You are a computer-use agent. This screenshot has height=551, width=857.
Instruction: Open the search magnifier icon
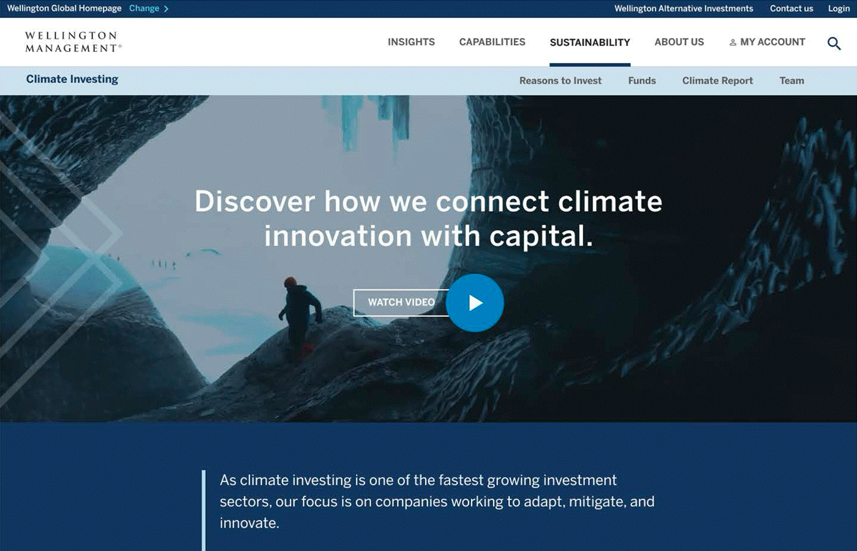[834, 43]
